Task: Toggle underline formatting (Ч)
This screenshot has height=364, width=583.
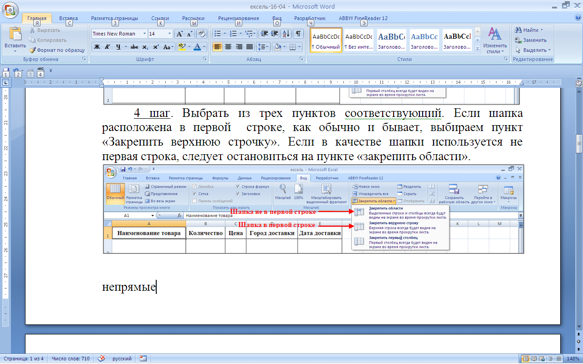Action: 118,46
